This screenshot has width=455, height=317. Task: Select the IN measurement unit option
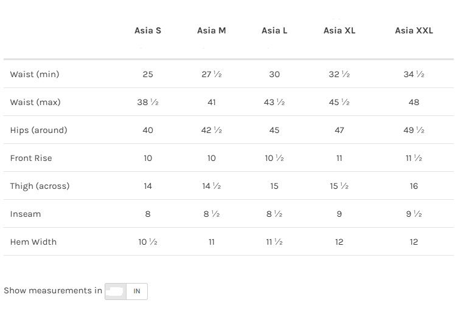click(x=137, y=291)
